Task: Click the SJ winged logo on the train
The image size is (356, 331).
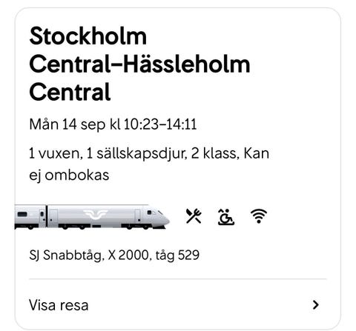Action: (x=96, y=214)
